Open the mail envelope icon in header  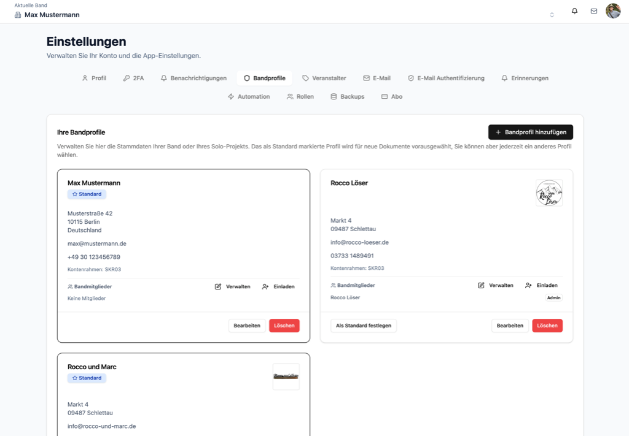pos(594,11)
